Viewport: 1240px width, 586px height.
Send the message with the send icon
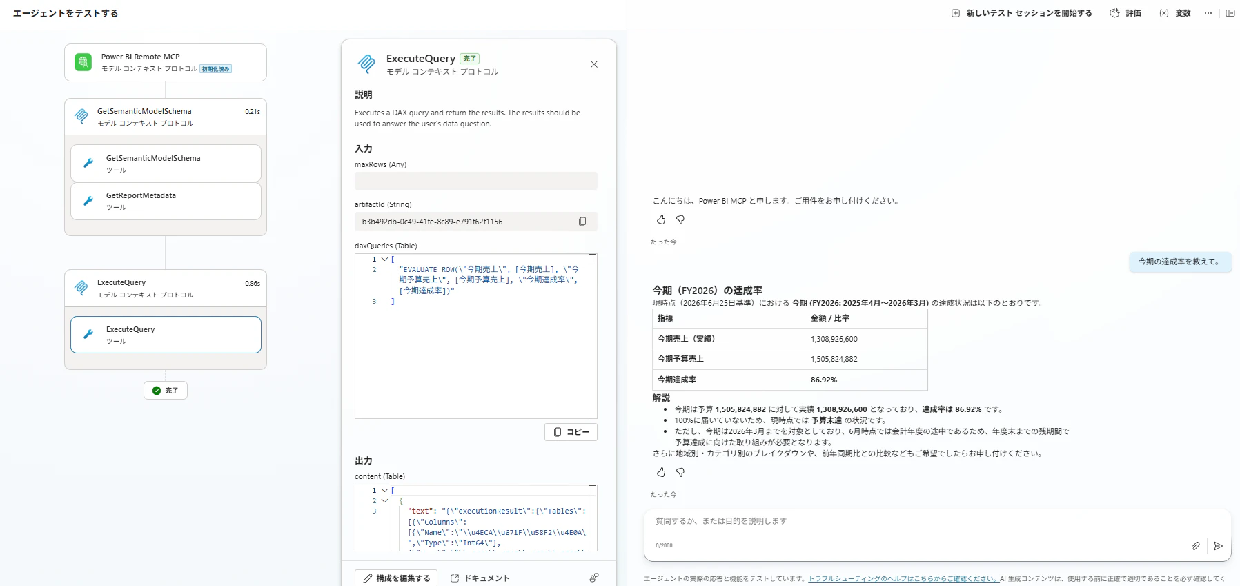click(1219, 546)
